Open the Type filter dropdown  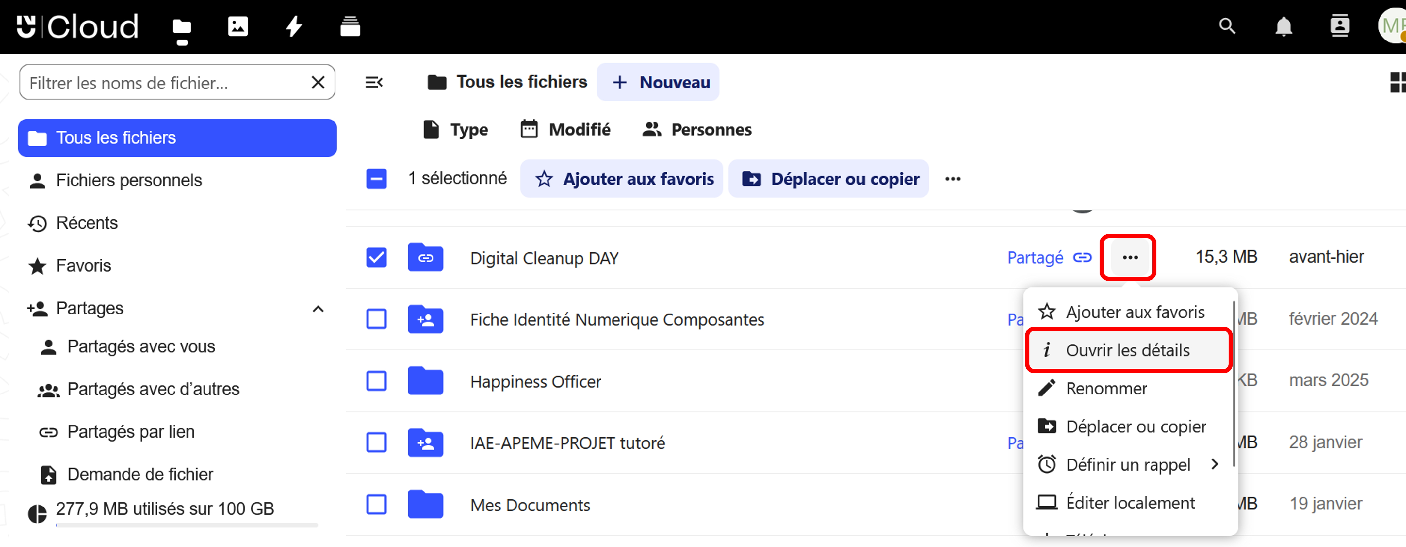456,130
